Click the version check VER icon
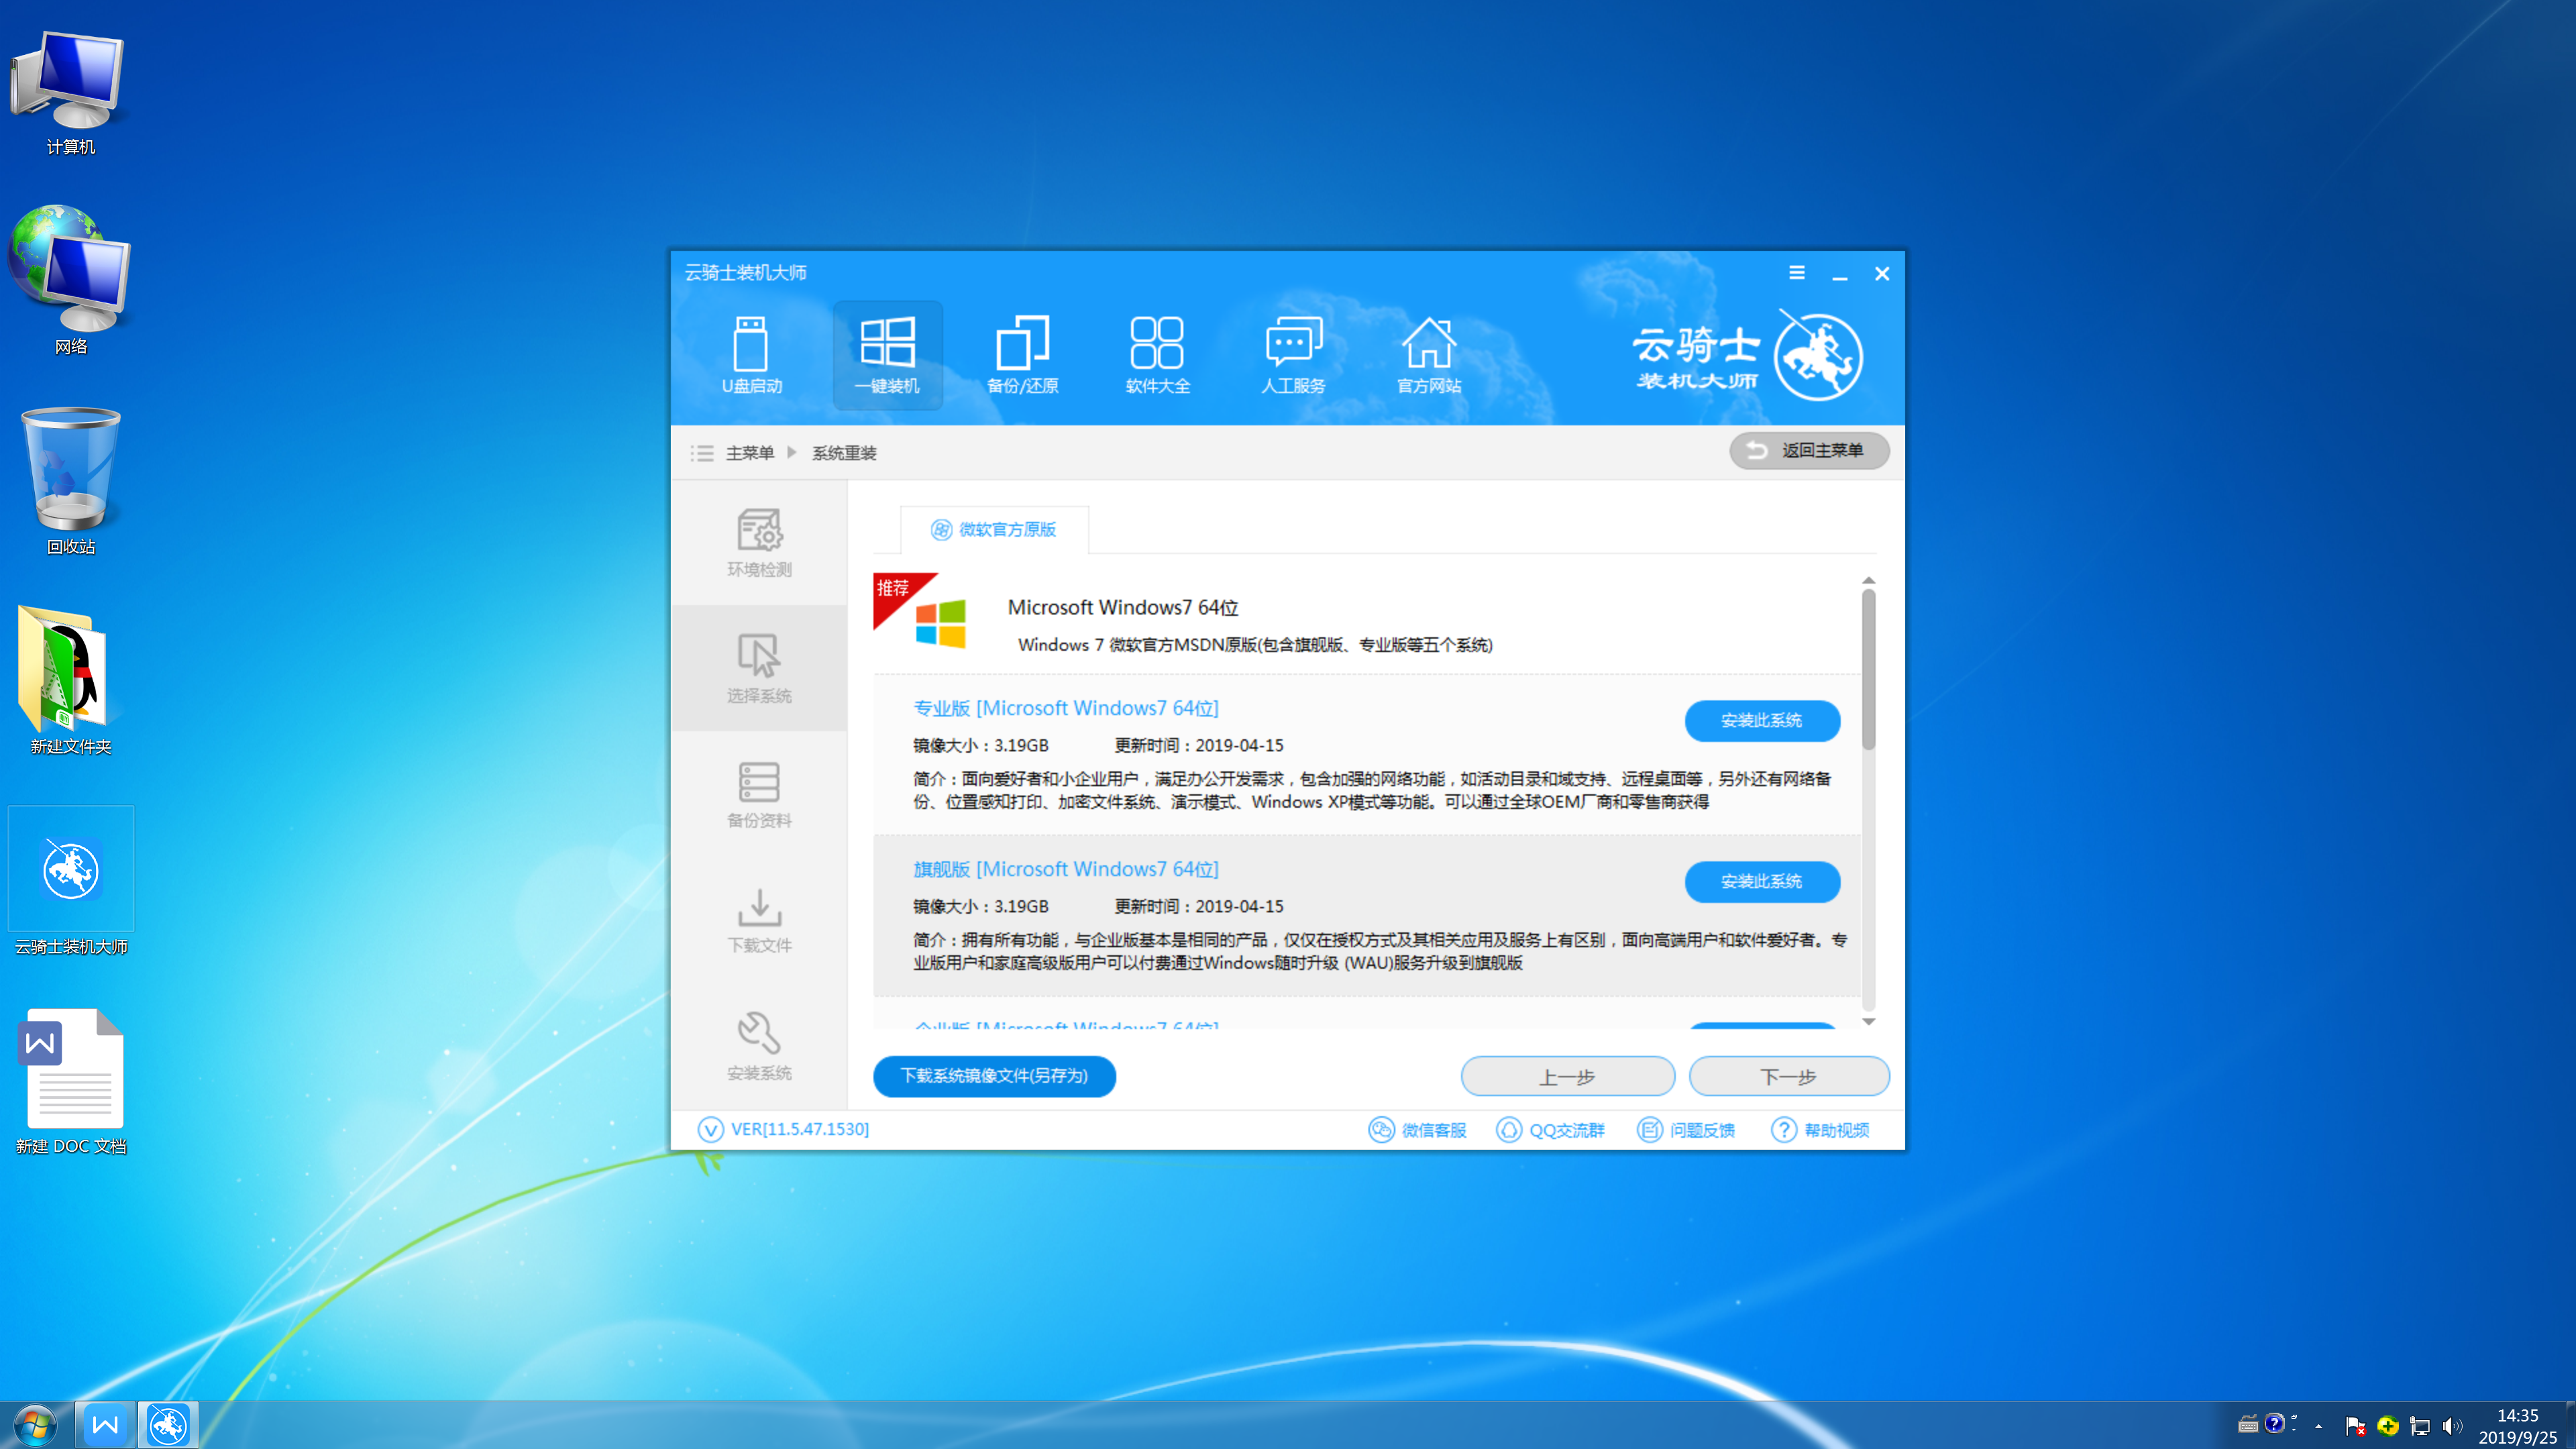Image resolution: width=2576 pixels, height=1449 pixels. (710, 1129)
